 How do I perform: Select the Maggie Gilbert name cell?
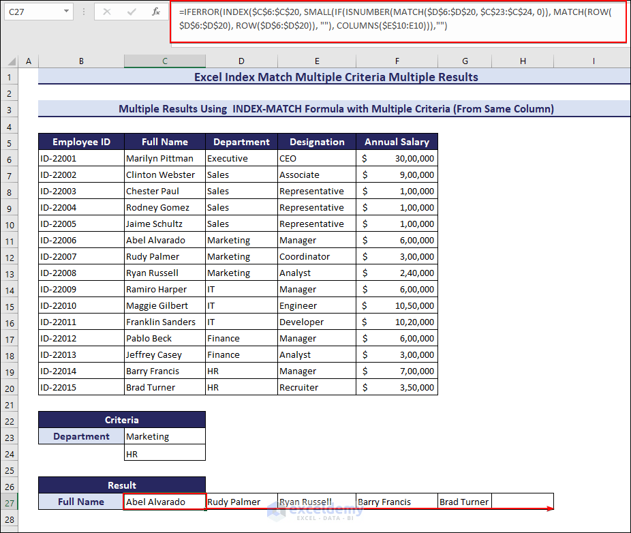click(164, 305)
